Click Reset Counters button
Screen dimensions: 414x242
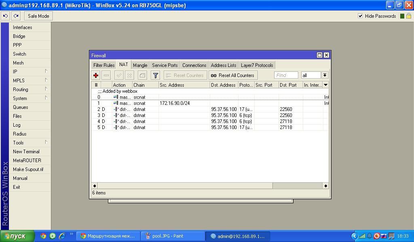tap(185, 75)
